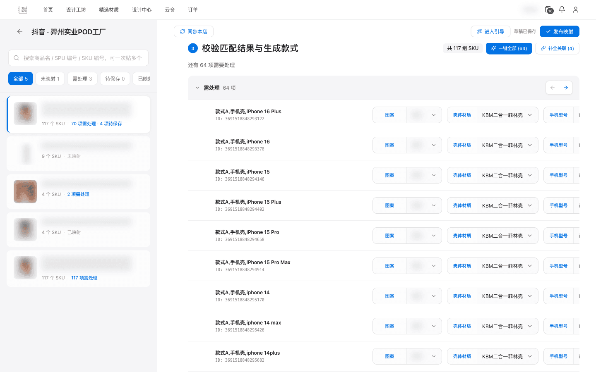Go to next page arrow in 需处理 header
Viewport: 596px width, 372px height.
coord(566,88)
